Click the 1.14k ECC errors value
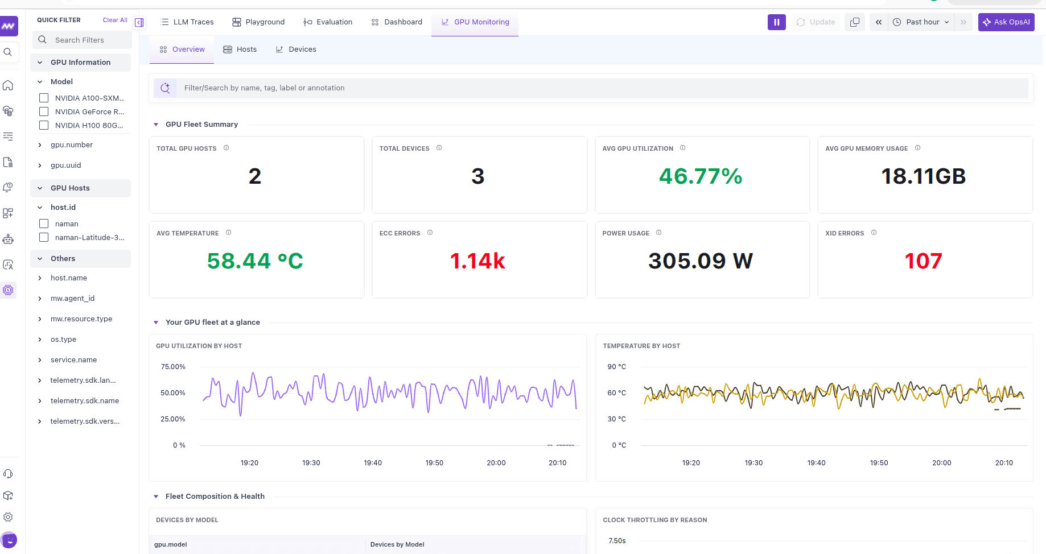This screenshot has width=1046, height=554. click(477, 261)
